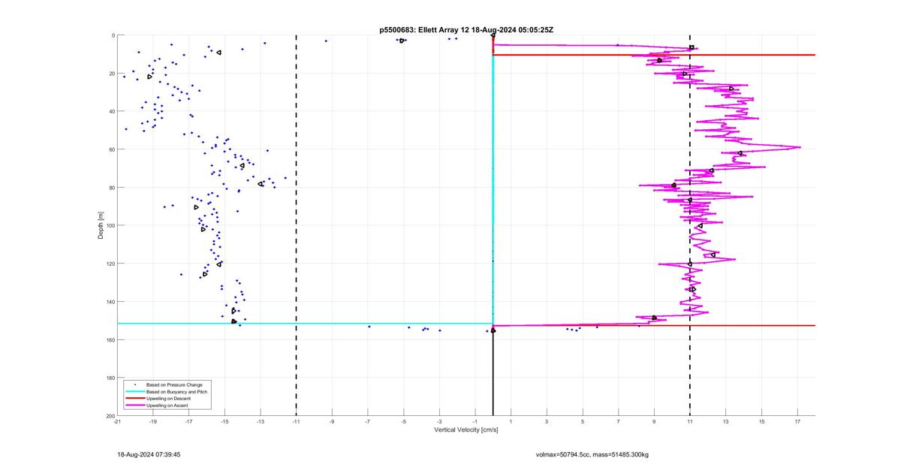Click depth tick label 80
Screen dimensions: 901x467
(111, 188)
